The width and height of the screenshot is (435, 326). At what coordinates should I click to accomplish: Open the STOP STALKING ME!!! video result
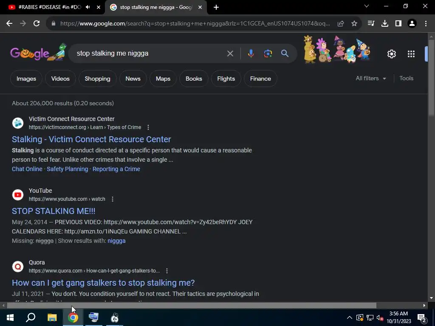coord(54,211)
